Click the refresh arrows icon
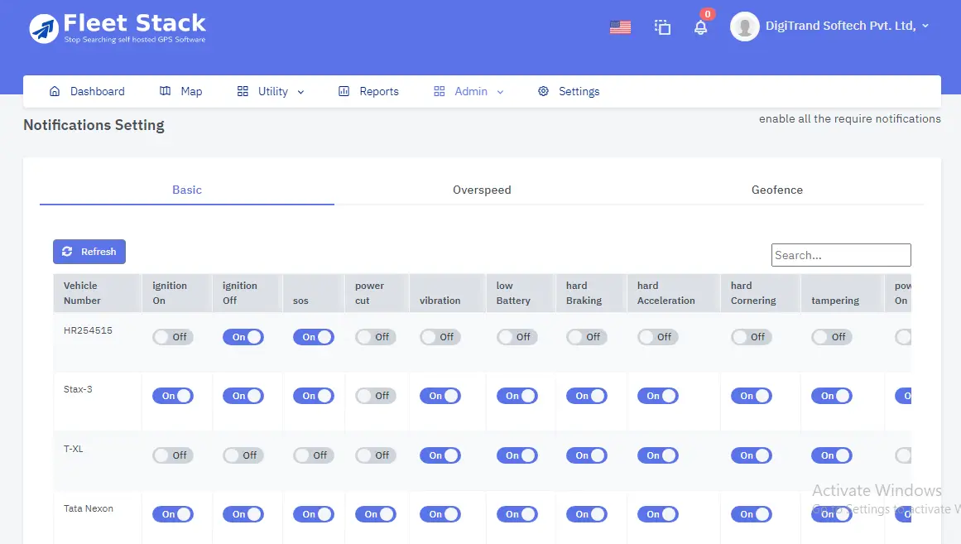961x544 pixels. click(x=67, y=252)
